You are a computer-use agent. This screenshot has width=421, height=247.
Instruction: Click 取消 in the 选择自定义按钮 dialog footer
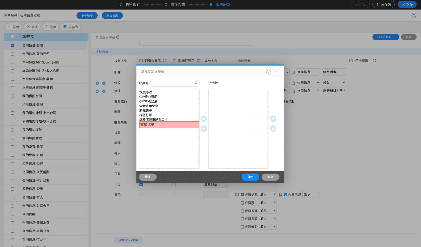pos(270,177)
